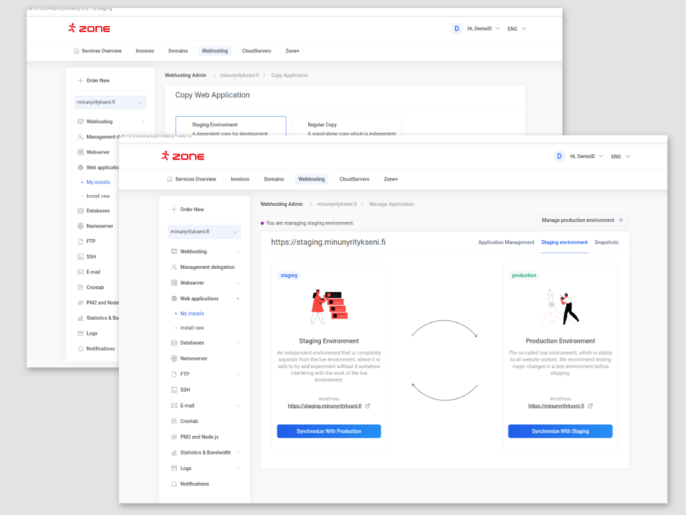
Task: Click the Synchronize With Production button
Action: point(329,431)
